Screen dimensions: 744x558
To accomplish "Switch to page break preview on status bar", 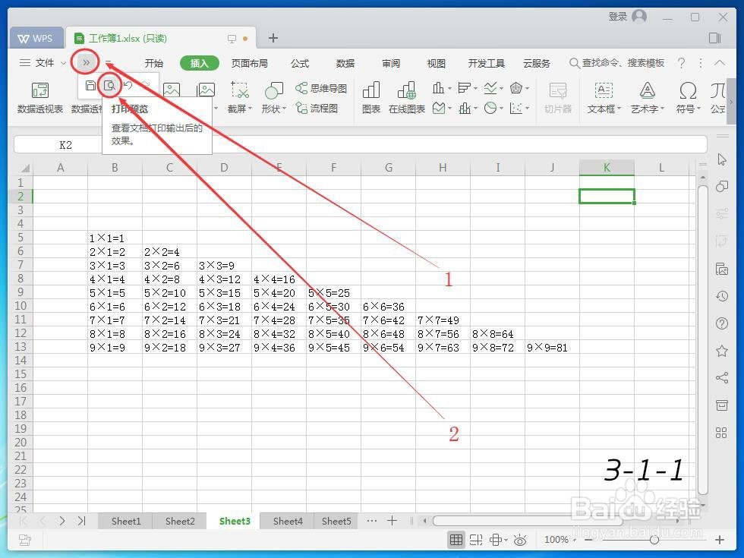I will pos(477,539).
